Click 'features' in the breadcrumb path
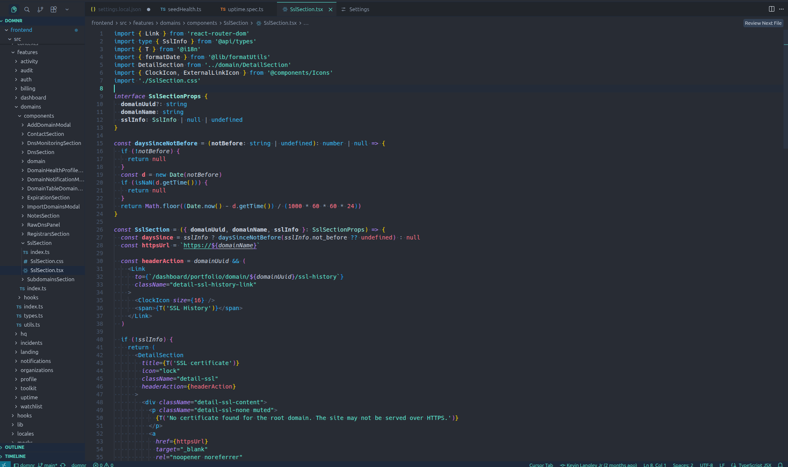Viewport: 788px width, 467px height. (143, 23)
